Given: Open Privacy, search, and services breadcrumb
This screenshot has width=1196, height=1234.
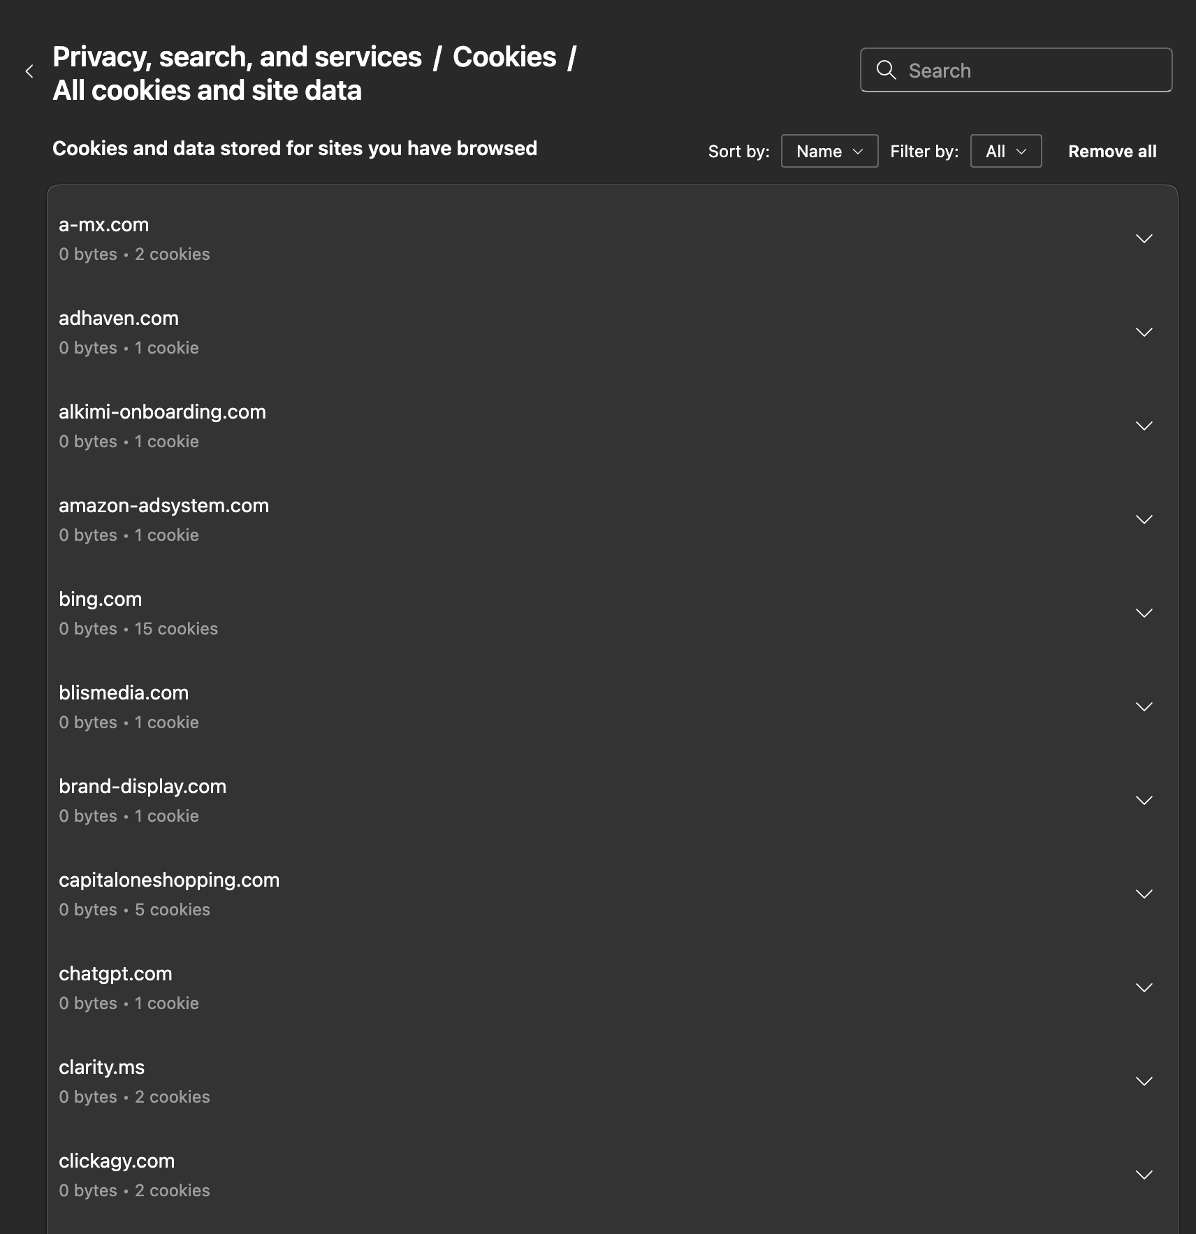Looking at the screenshot, I should 237,57.
